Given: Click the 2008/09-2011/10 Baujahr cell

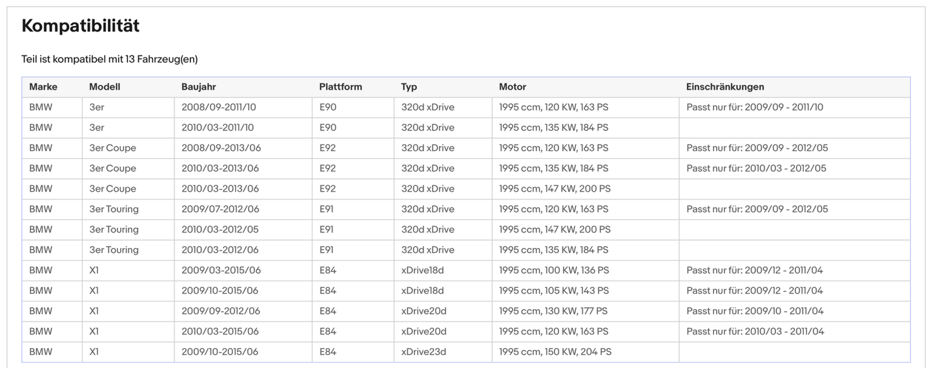Looking at the screenshot, I should click(x=219, y=107).
